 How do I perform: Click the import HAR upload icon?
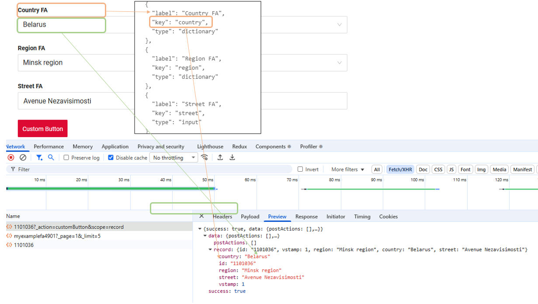(220, 158)
